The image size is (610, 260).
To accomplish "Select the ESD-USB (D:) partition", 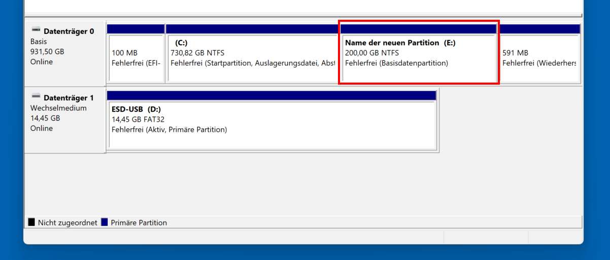I will coord(272,121).
